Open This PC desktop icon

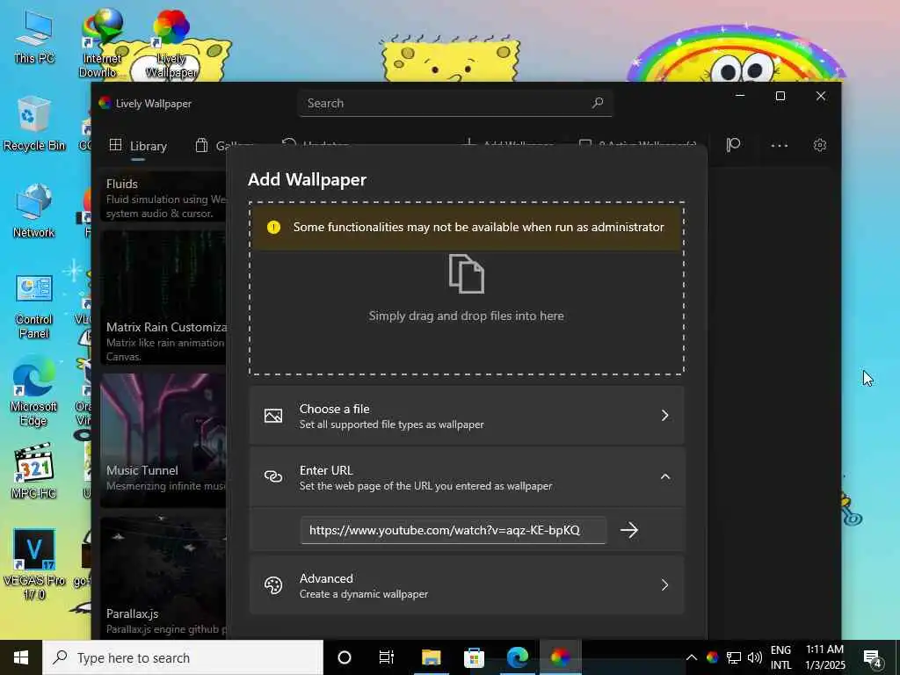pyautogui.click(x=34, y=37)
